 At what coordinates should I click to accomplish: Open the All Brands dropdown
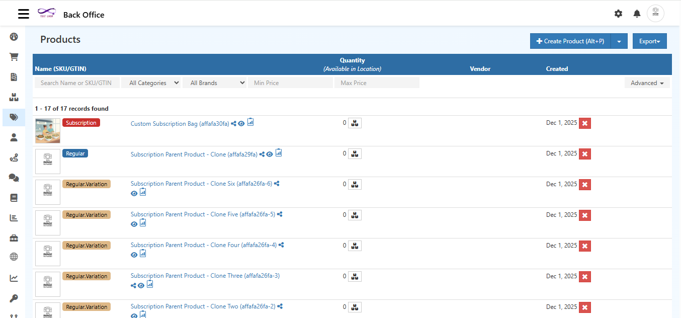click(x=215, y=83)
